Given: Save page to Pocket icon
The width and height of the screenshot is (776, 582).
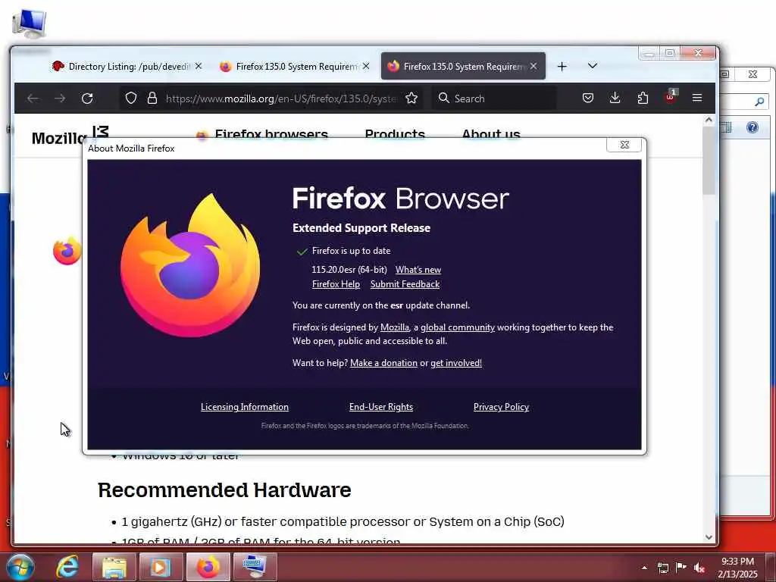Looking at the screenshot, I should coord(588,98).
